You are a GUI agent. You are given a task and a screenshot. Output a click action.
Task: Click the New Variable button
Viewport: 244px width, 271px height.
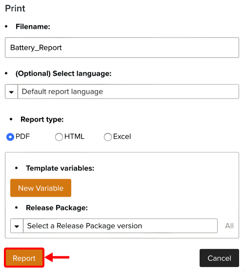click(x=41, y=188)
